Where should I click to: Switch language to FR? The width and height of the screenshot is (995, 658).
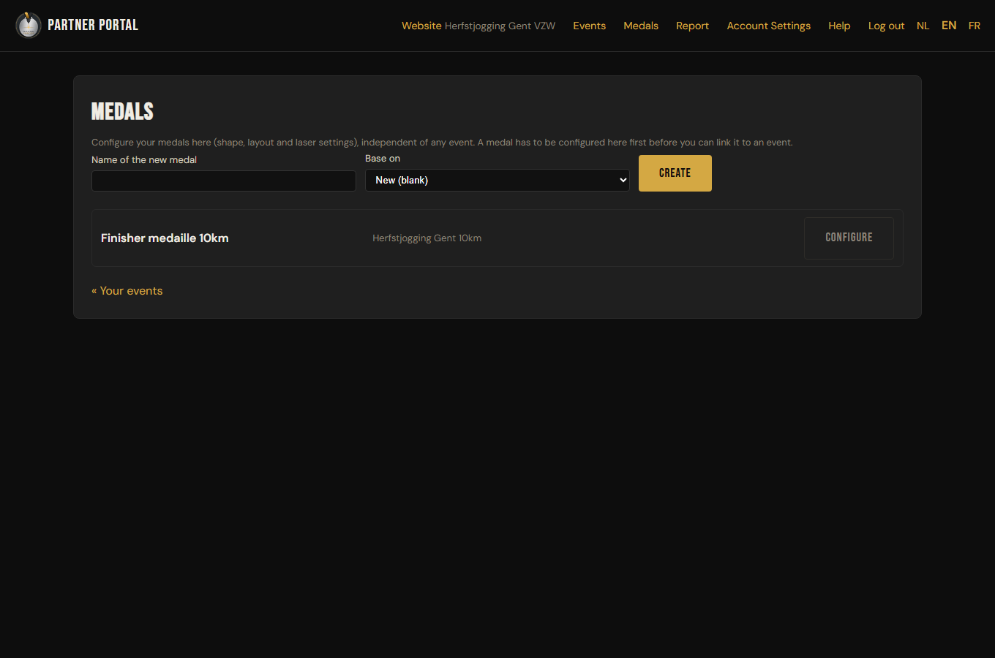975,26
